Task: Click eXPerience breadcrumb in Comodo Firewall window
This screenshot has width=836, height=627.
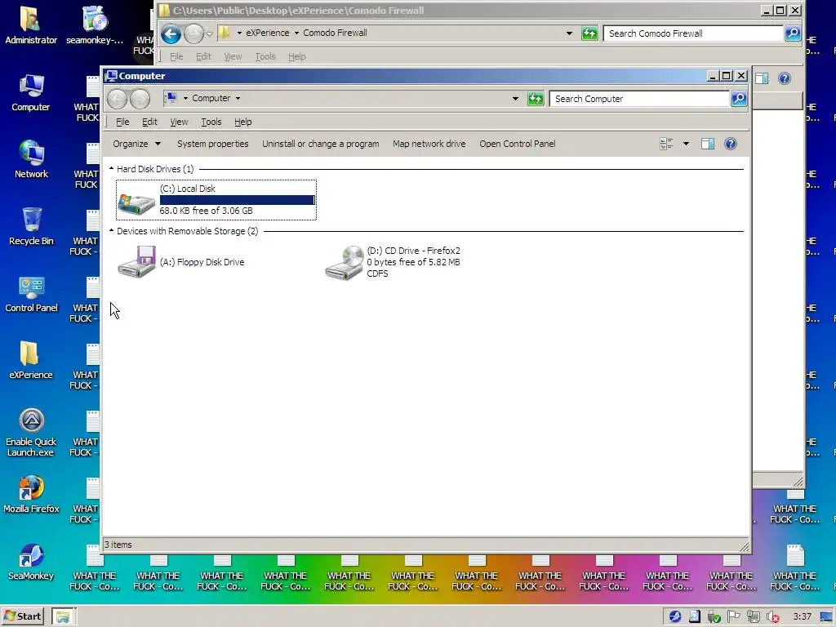Action: [267, 33]
